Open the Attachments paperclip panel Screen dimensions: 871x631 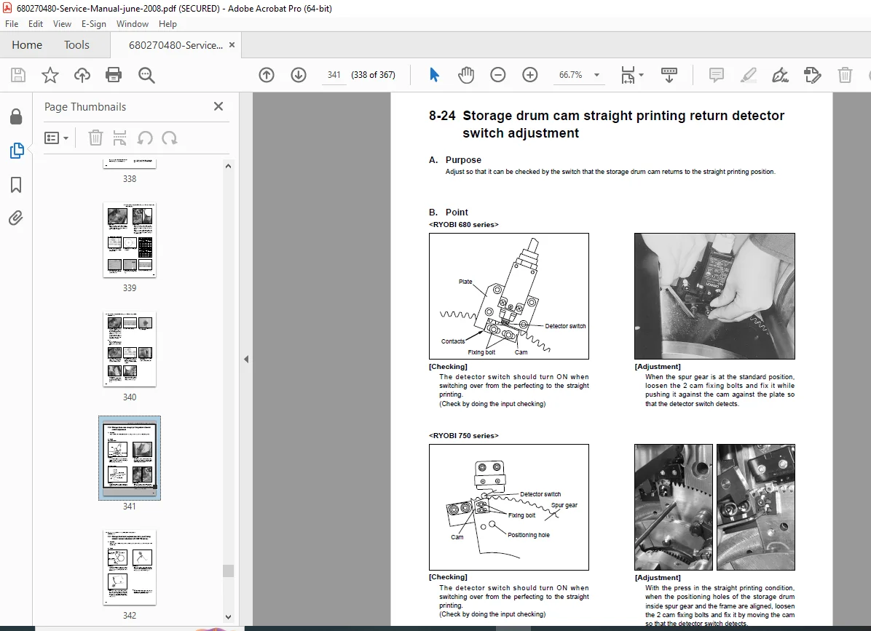point(15,218)
